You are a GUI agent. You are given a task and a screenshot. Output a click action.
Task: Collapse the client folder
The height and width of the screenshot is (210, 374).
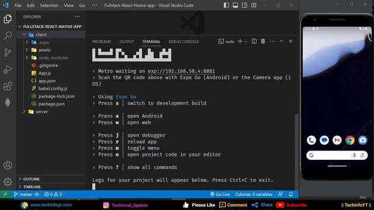pos(51,34)
